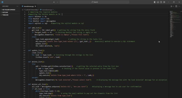Close the tooodoooo.py tab
Image resolution: width=182 pixels, height=98 pixels.
[35, 6]
